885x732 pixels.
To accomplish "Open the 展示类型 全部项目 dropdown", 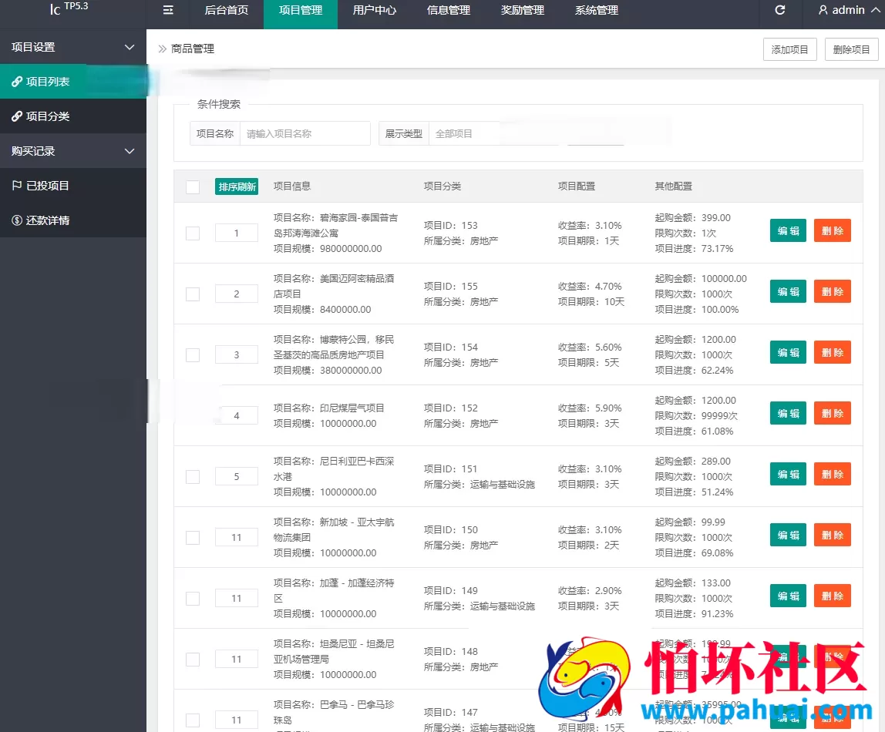I will 465,133.
